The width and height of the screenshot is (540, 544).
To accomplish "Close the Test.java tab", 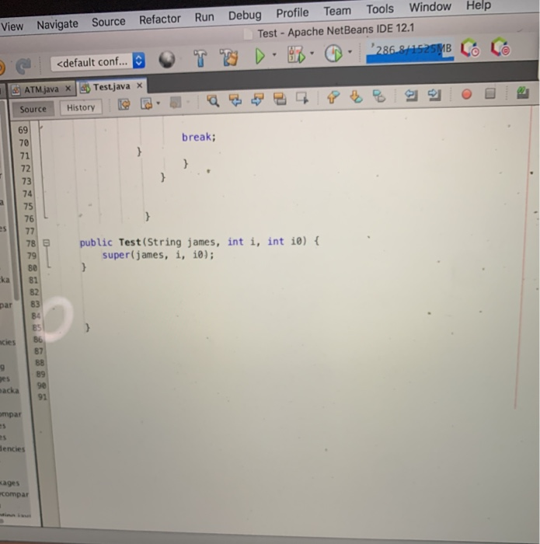I will tap(139, 85).
